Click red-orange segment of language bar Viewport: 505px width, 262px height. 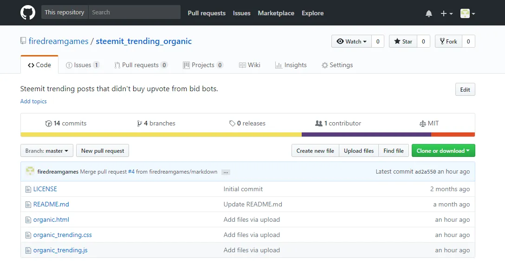[x=453, y=135]
